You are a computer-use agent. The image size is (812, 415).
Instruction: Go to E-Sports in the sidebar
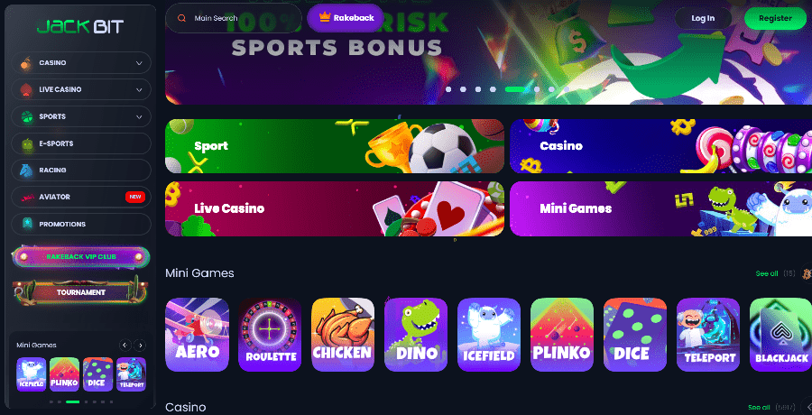(81, 143)
